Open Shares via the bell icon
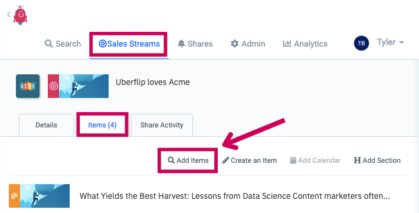Image resolution: width=419 pixels, height=213 pixels. pyautogui.click(x=181, y=44)
